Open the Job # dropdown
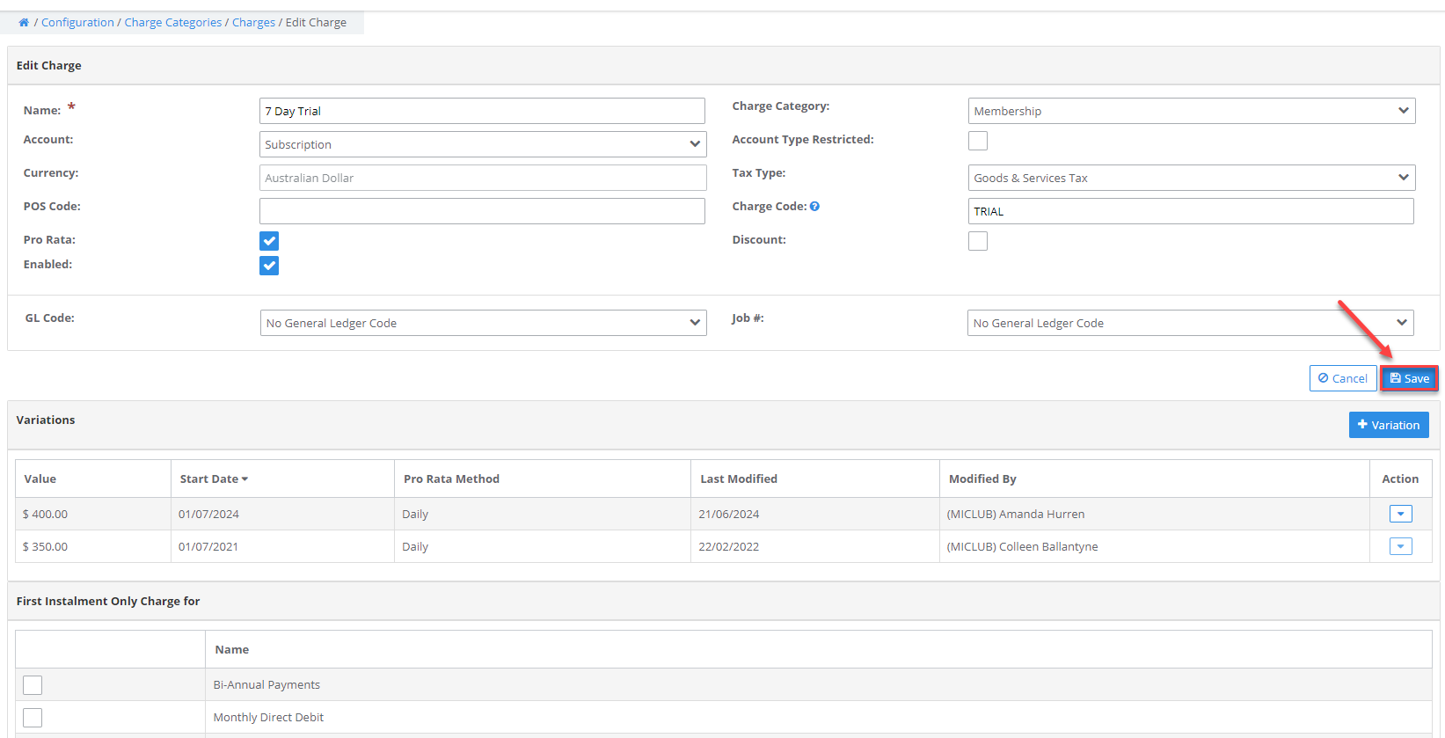 click(x=1191, y=323)
